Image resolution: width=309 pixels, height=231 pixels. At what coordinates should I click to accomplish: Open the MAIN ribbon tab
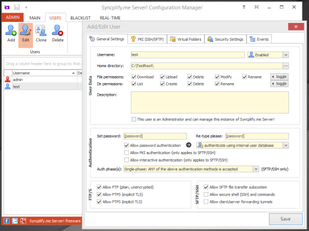[35, 18]
